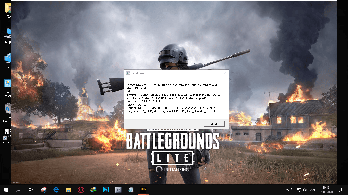Click the Tamam button in Fatal Error dialog

[x=214, y=124]
